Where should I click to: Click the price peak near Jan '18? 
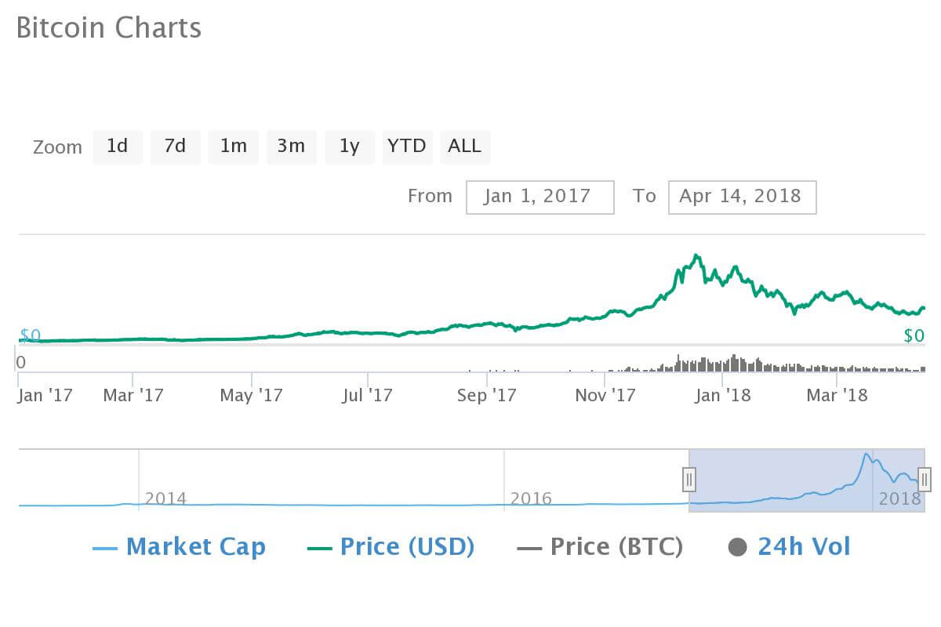(696, 256)
